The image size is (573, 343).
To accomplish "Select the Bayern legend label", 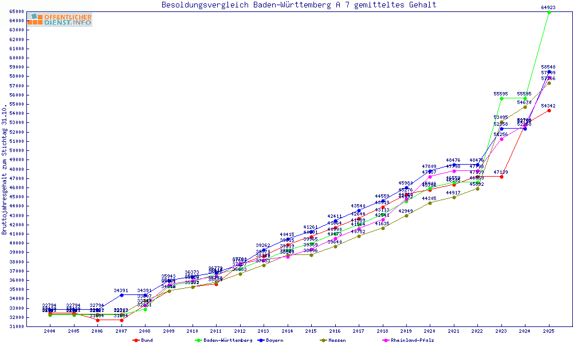I will pyautogui.click(x=274, y=340).
